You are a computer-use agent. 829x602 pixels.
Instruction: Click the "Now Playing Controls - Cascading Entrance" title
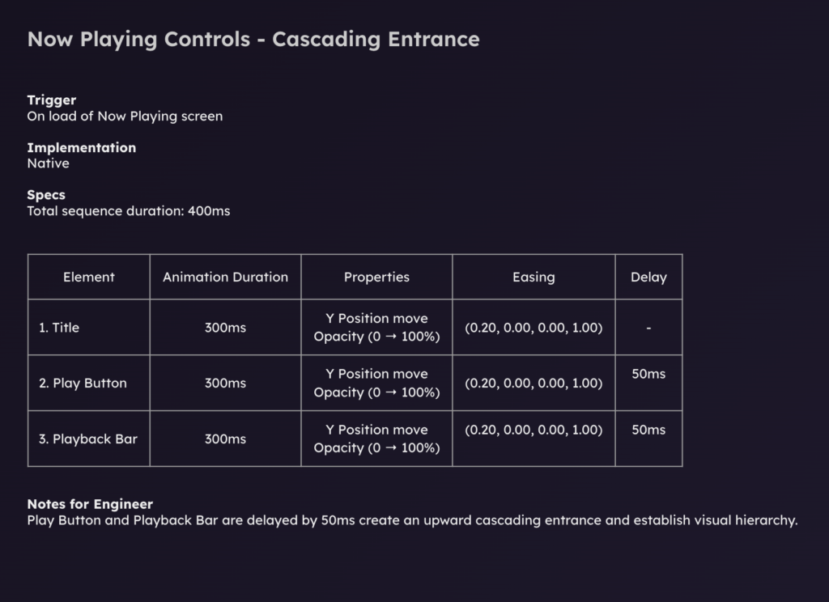point(253,39)
